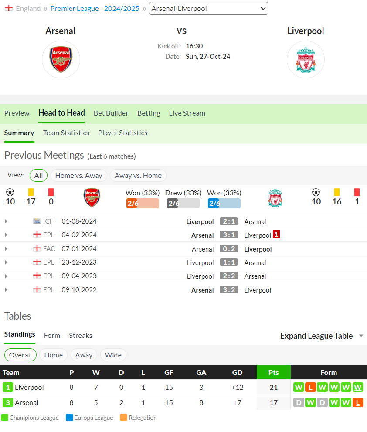Viewport: 367px width, 432px height.
Task: Expand the League Table section
Action: (322, 336)
